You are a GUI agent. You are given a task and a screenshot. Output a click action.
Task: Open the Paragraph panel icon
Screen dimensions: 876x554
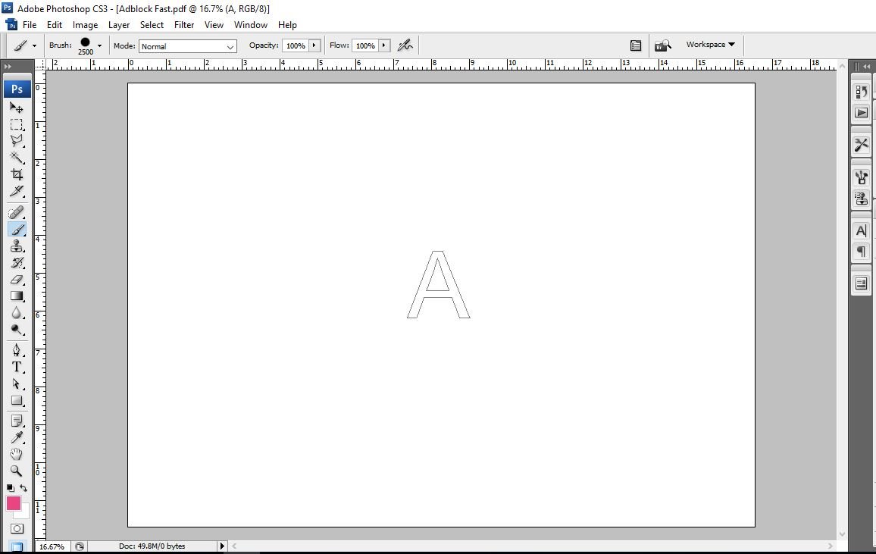tap(861, 252)
